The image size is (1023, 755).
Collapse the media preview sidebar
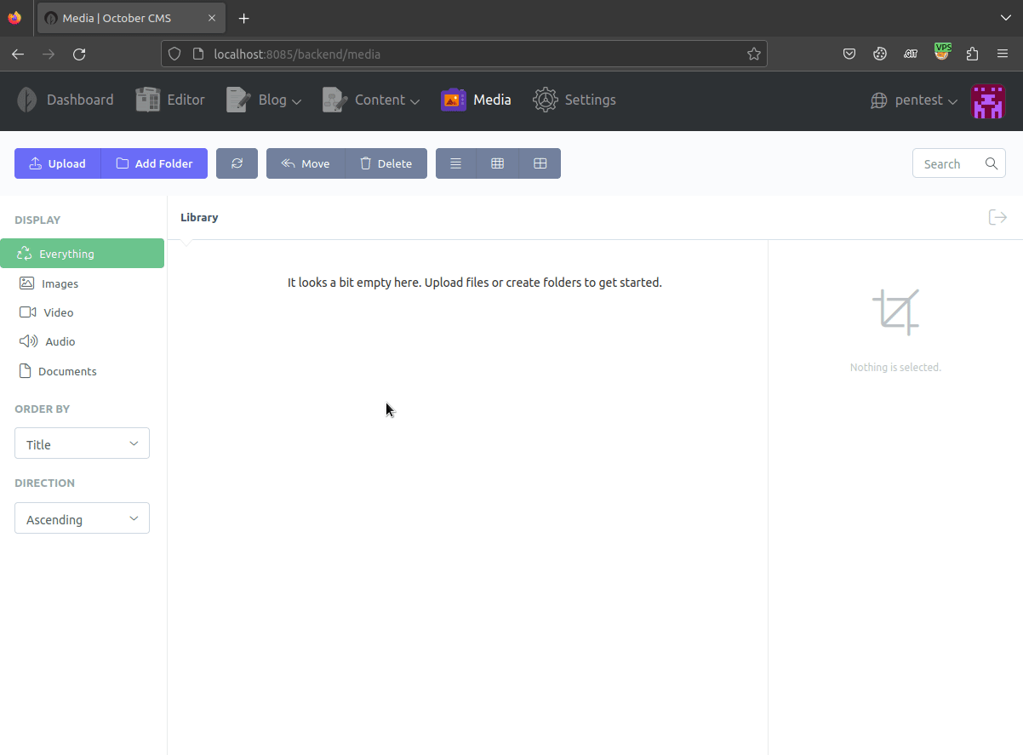tap(997, 217)
